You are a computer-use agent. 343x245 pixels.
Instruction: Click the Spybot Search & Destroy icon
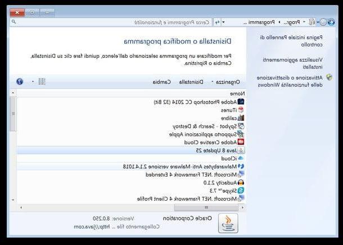pyautogui.click(x=241, y=126)
